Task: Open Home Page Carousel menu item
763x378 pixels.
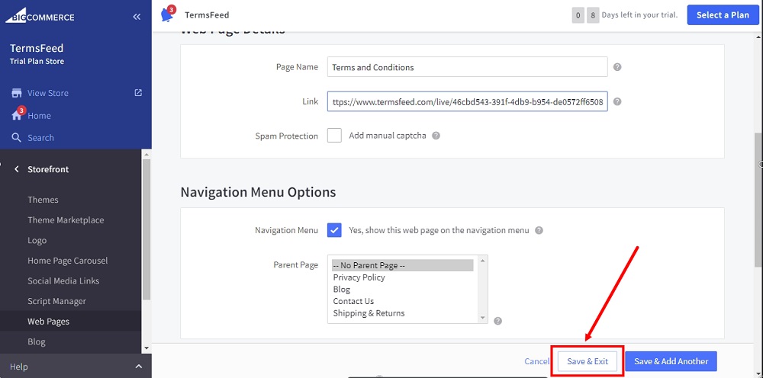Action: (x=68, y=261)
